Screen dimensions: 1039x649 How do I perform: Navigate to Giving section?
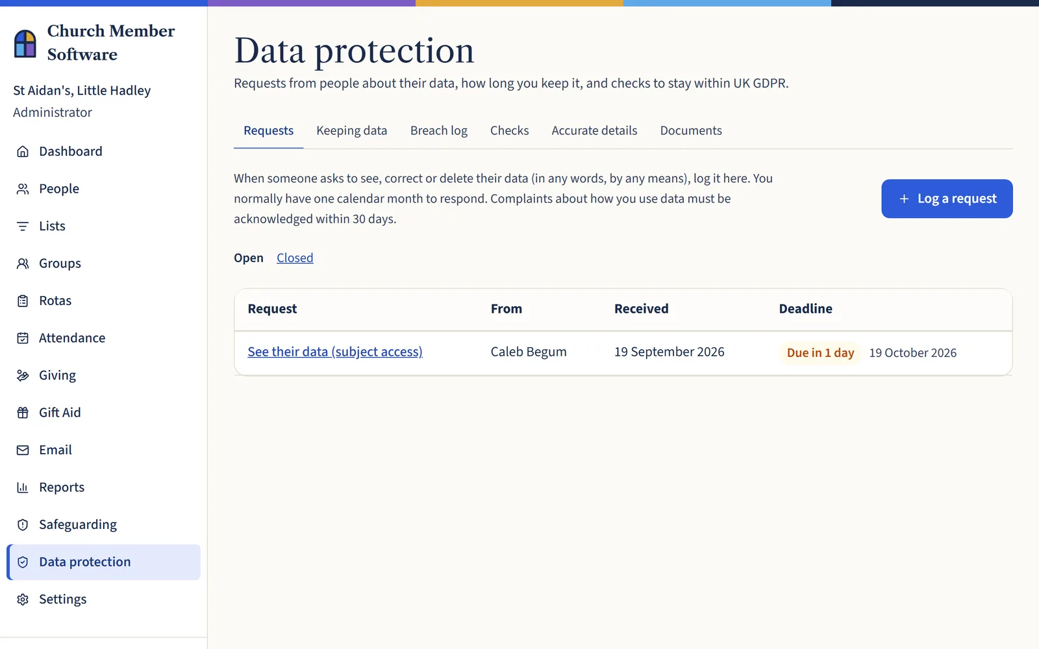pyautogui.click(x=103, y=375)
